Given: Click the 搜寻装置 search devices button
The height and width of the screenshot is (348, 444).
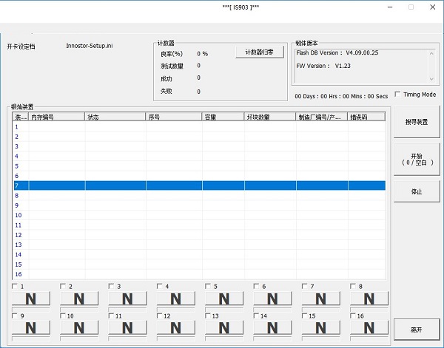Looking at the screenshot, I should [x=417, y=122].
